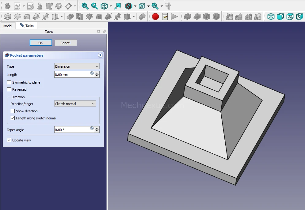
Task: Open the Direction/edge Sketch normal dropdown
Action: 75,104
